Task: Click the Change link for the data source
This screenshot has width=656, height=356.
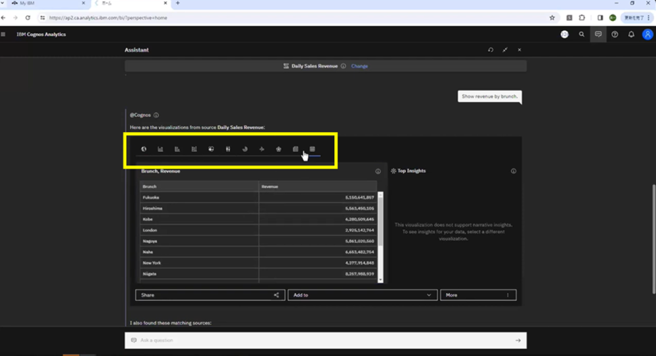Action: 359,66
